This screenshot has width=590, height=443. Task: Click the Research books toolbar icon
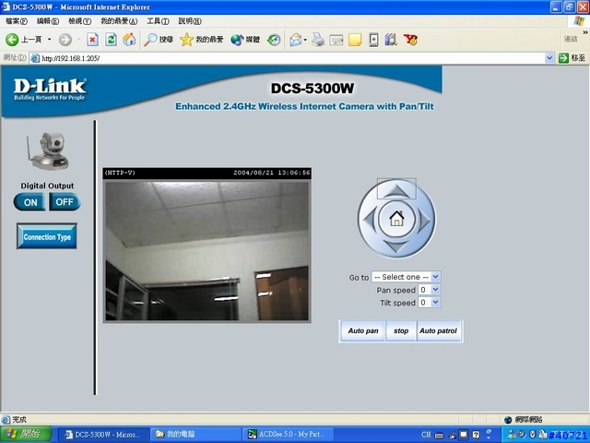391,39
